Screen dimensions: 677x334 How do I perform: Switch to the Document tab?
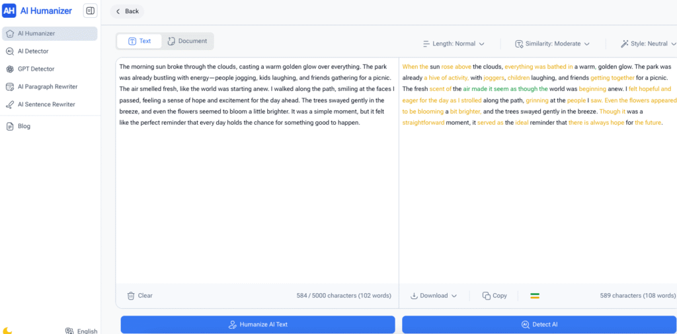[187, 41]
